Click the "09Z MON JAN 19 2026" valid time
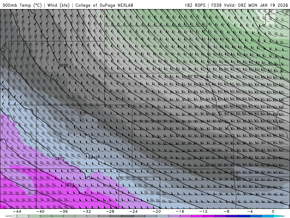This screenshot has height=218, width=290. pos(263,5)
